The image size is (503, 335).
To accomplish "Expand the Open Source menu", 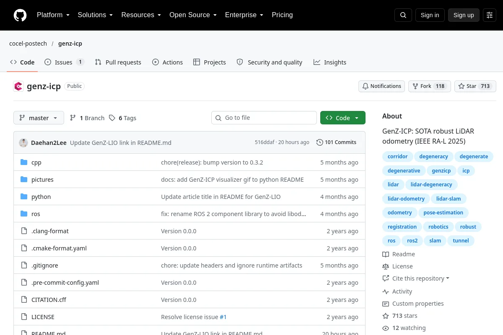I will [193, 15].
